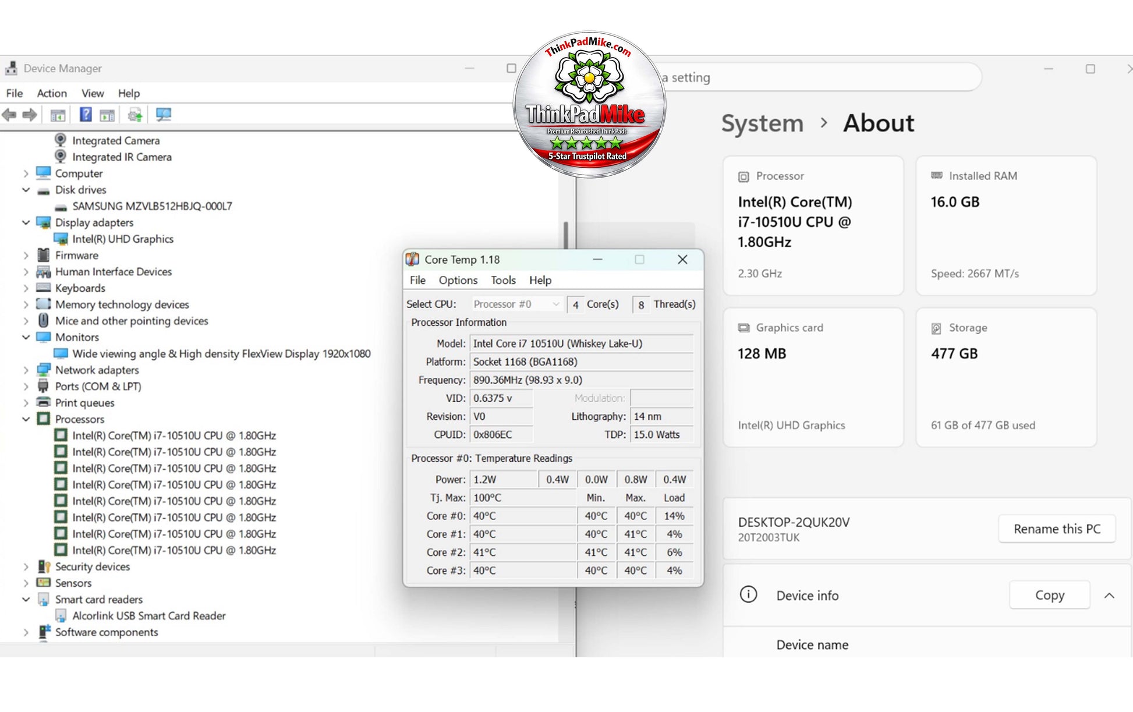1133x712 pixels.
Task: Open the Select CPU dropdown in Core Temp
Action: tap(517, 304)
